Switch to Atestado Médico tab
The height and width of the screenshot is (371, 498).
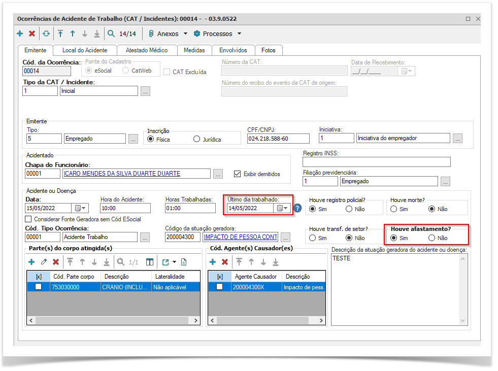(147, 50)
